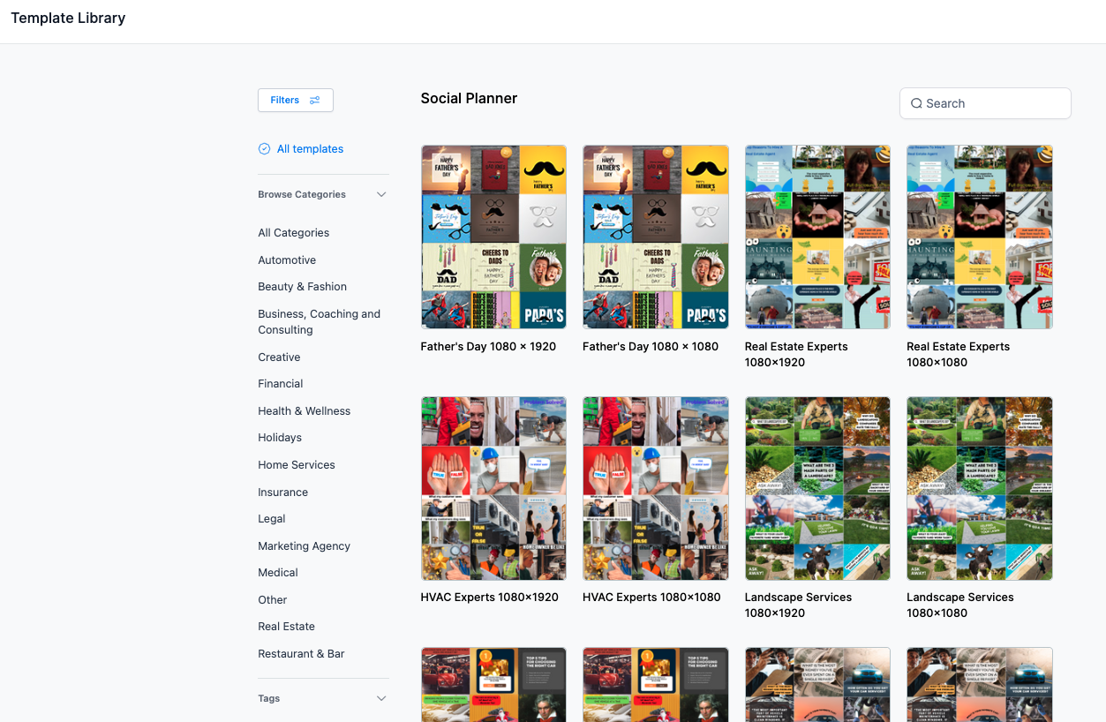Click Real Estate Experts 1080×1920 title
1106x722 pixels.
pyautogui.click(x=796, y=355)
